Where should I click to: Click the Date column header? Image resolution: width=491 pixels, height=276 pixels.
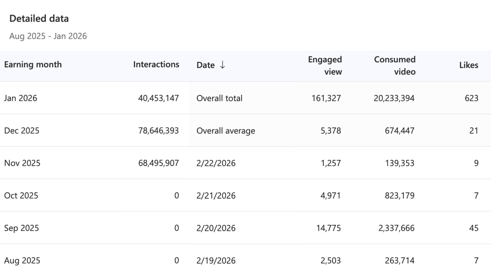pos(205,65)
